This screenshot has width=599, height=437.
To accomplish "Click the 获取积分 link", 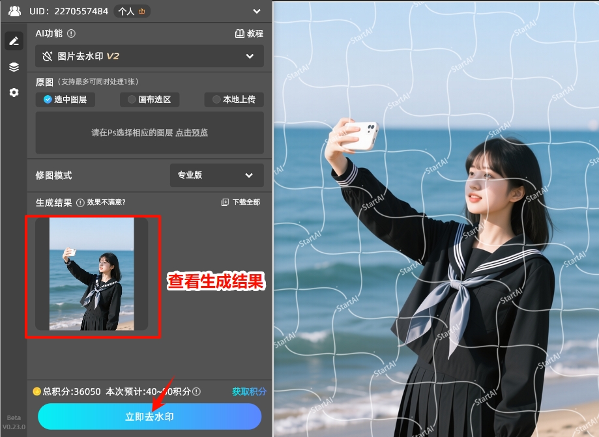I will point(248,393).
